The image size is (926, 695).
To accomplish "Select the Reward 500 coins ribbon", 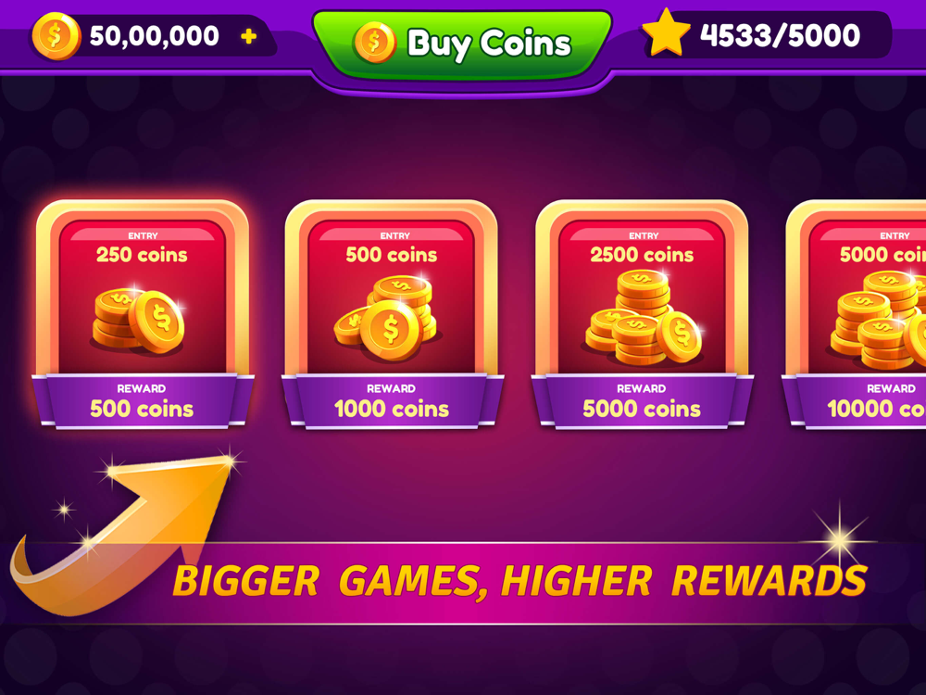I will [143, 400].
